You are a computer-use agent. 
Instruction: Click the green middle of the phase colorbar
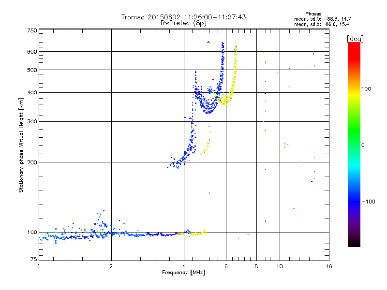coord(354,130)
